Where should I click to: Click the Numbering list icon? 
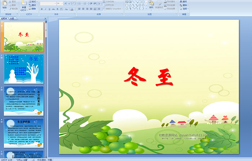point(86,4)
